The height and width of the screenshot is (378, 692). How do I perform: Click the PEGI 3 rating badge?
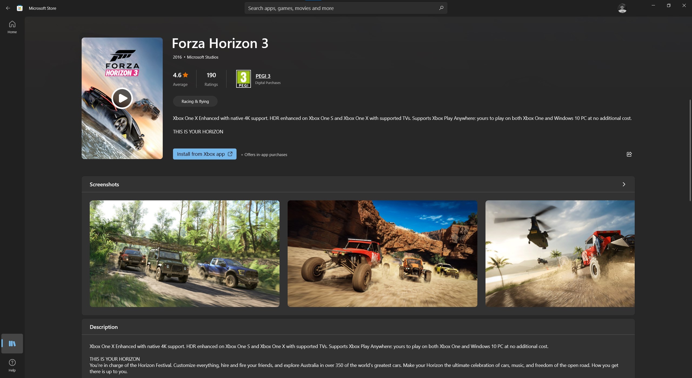[x=244, y=79]
